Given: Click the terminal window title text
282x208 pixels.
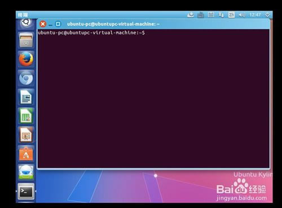Looking at the screenshot, I should click(x=113, y=24).
